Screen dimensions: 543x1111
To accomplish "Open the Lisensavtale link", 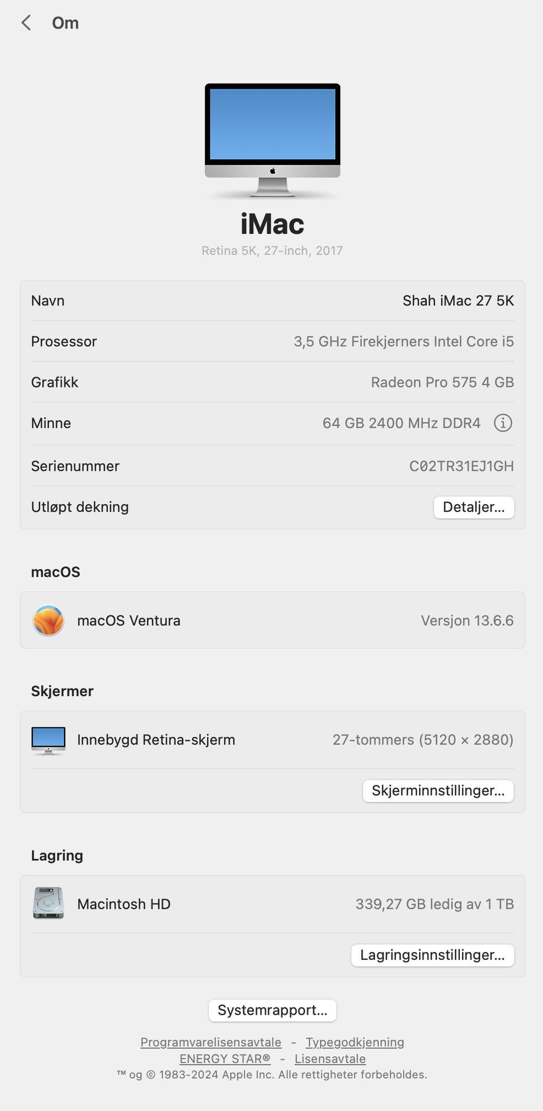I will click(x=330, y=1058).
